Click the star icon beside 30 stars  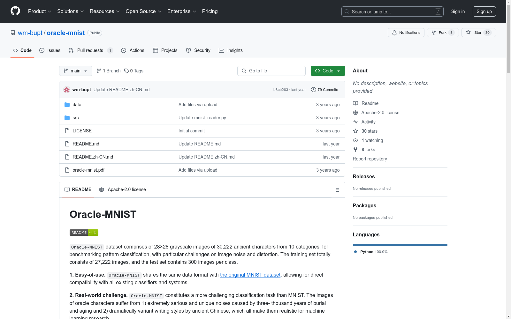tap(355, 131)
